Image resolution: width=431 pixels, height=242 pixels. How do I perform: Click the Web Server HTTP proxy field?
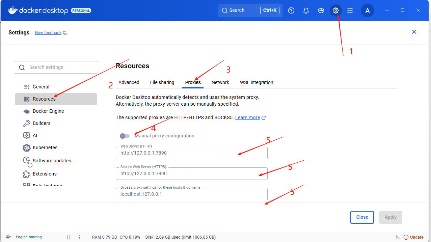191,153
